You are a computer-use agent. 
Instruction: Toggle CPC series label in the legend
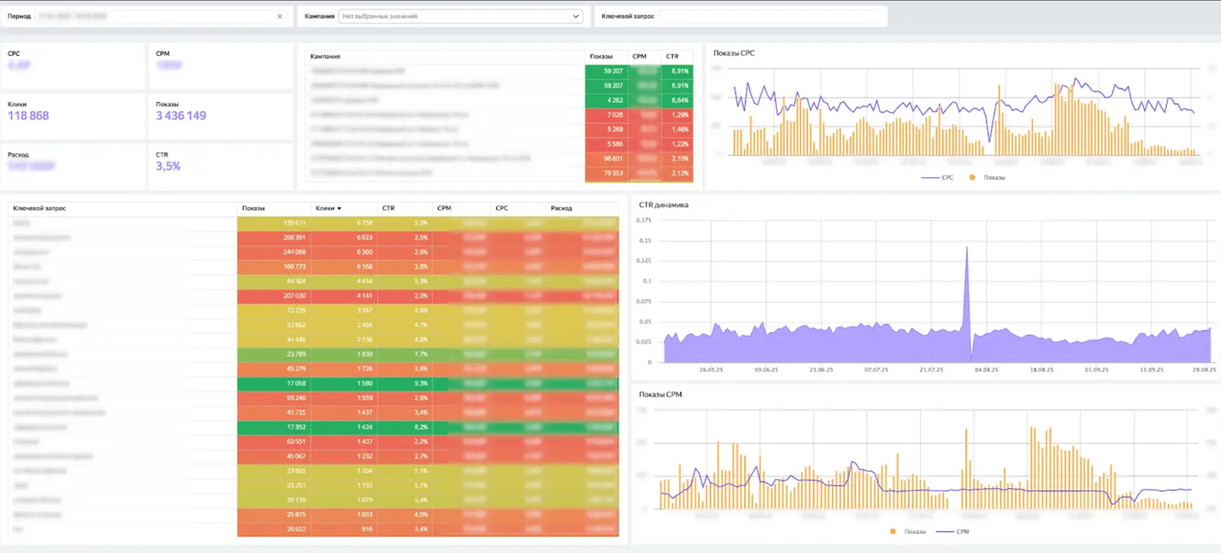[947, 177]
